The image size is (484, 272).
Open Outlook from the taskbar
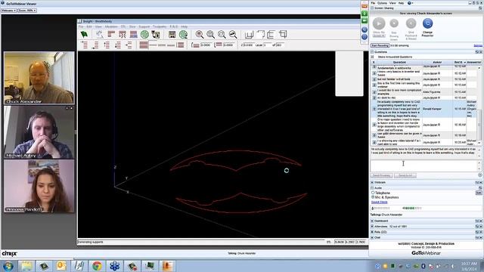(x=61, y=266)
